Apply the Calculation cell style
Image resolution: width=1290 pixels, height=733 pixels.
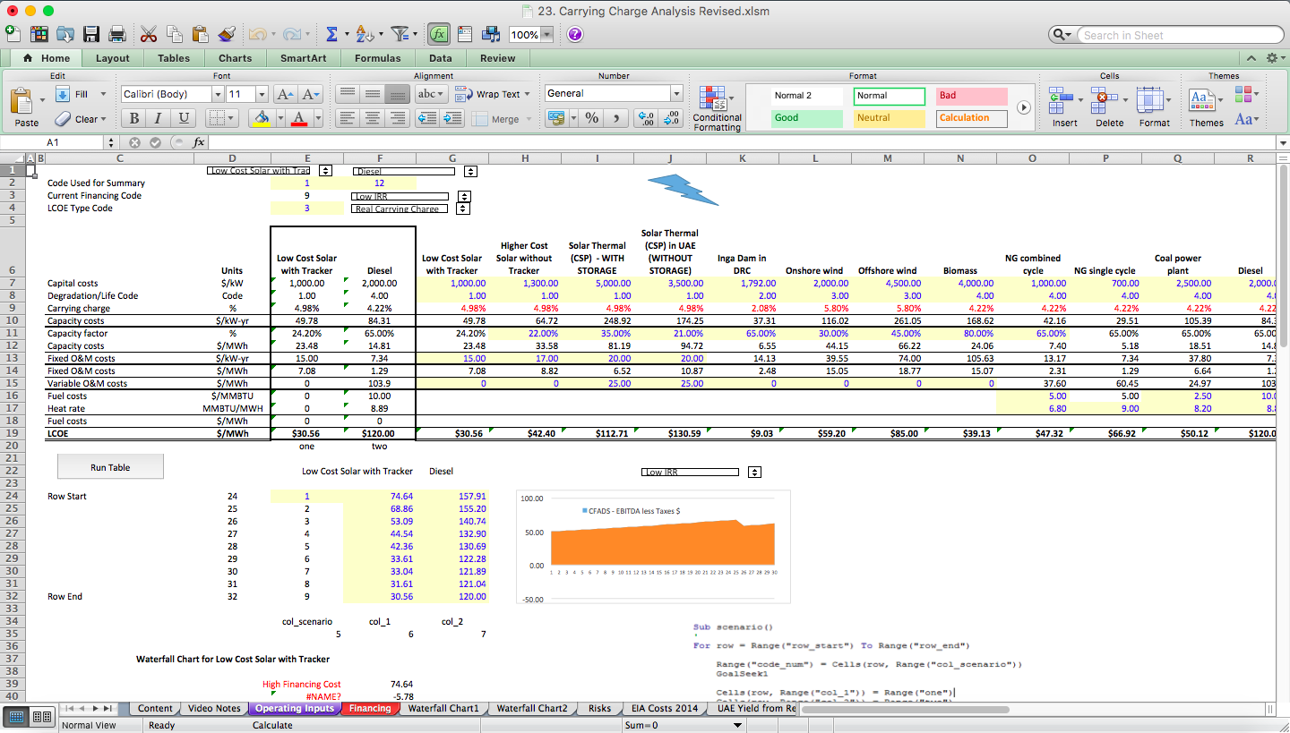pos(972,117)
